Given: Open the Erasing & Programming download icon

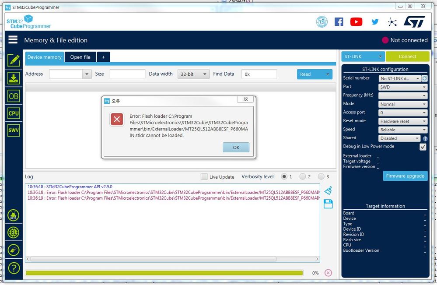Looking at the screenshot, I should pos(14,78).
